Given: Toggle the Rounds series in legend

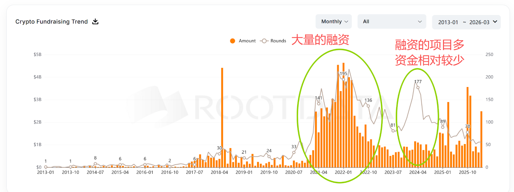Looking at the screenshot, I should pyautogui.click(x=278, y=41).
